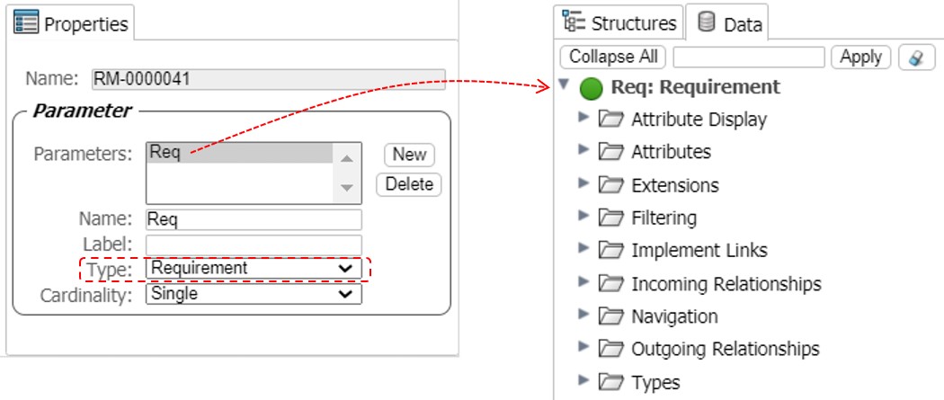944x400 pixels.
Task: Open the Cardinality dropdown showing Single
Action: pos(253,294)
